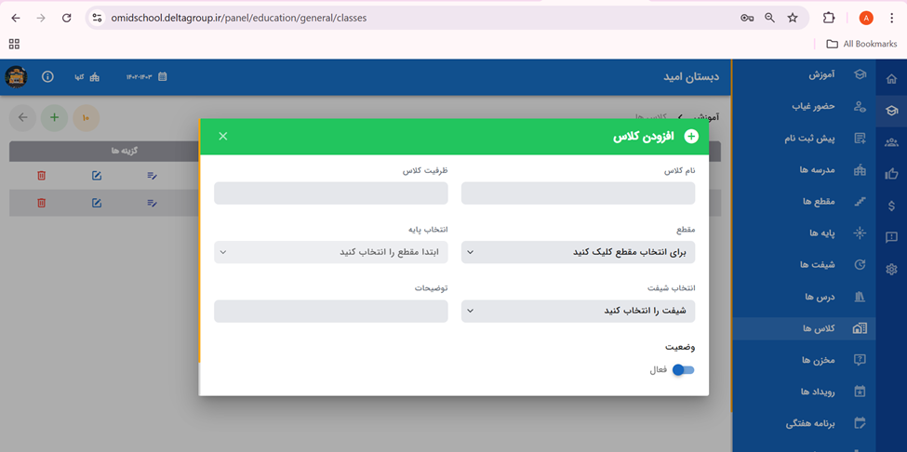Open پایه ها menu item
The image size is (907, 452).
pyautogui.click(x=804, y=233)
